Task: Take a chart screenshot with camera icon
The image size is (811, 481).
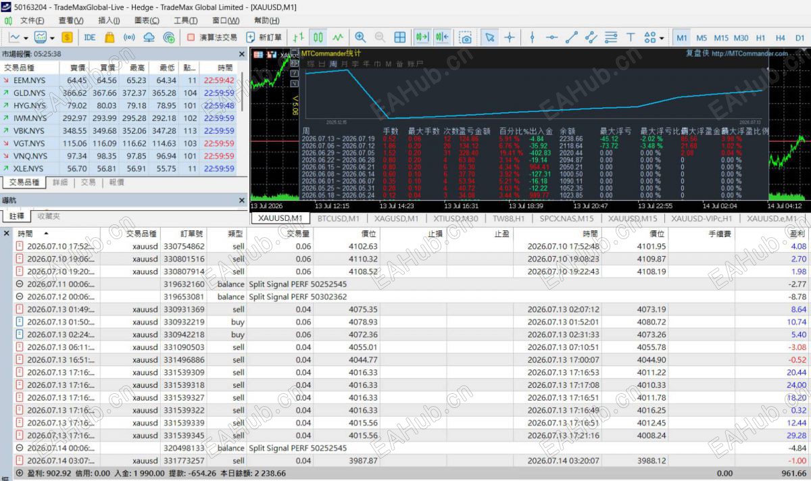Action: [465, 38]
